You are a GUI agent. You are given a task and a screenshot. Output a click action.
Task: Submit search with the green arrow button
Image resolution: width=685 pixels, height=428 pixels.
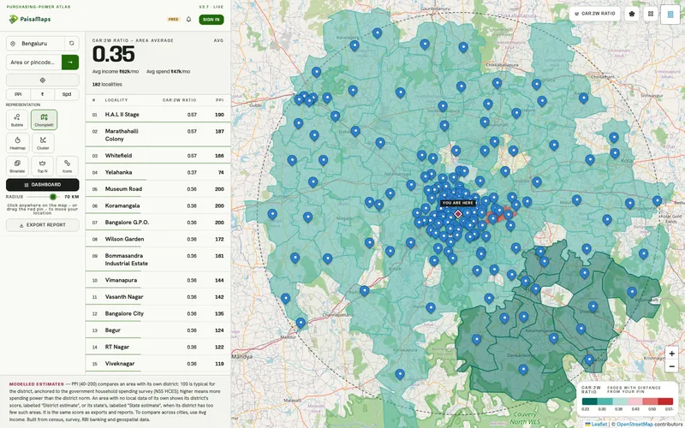click(x=70, y=62)
